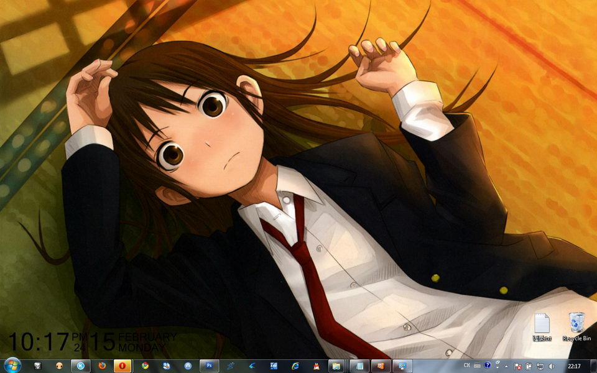Click the 10:17 desktop clock gadget

(x=39, y=341)
